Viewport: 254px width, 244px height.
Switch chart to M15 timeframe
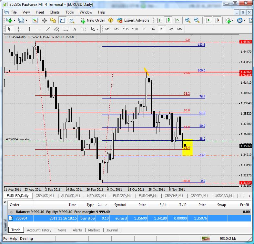pos(126,29)
